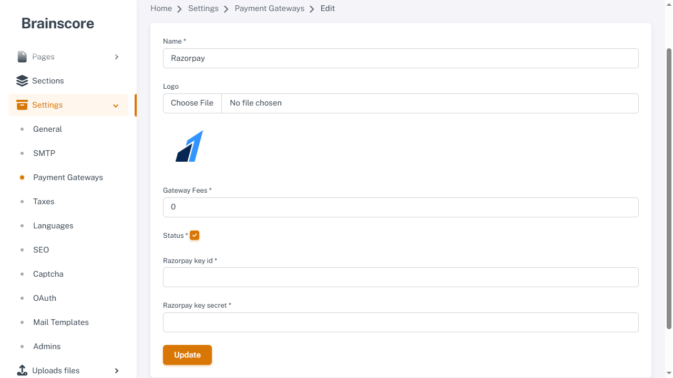Screen dimensions: 673x378
Task: Open SMTP settings
Action: click(x=44, y=153)
